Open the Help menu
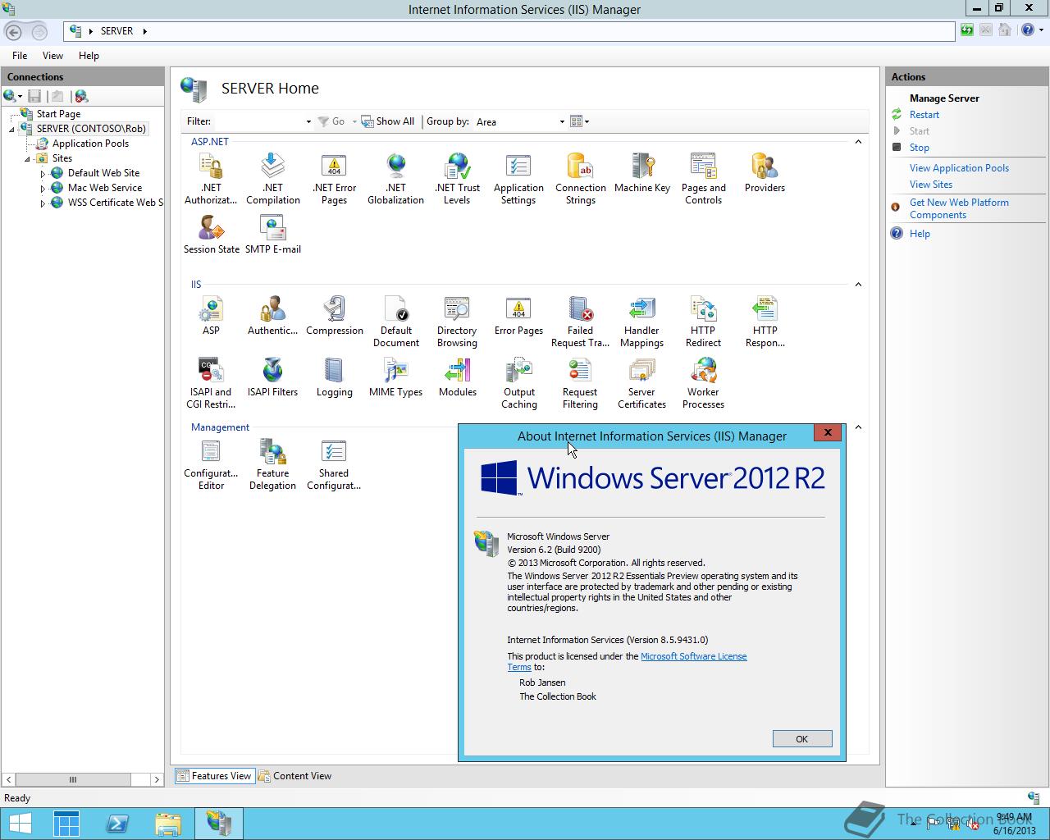Viewport: 1050px width, 840px height. [x=89, y=56]
